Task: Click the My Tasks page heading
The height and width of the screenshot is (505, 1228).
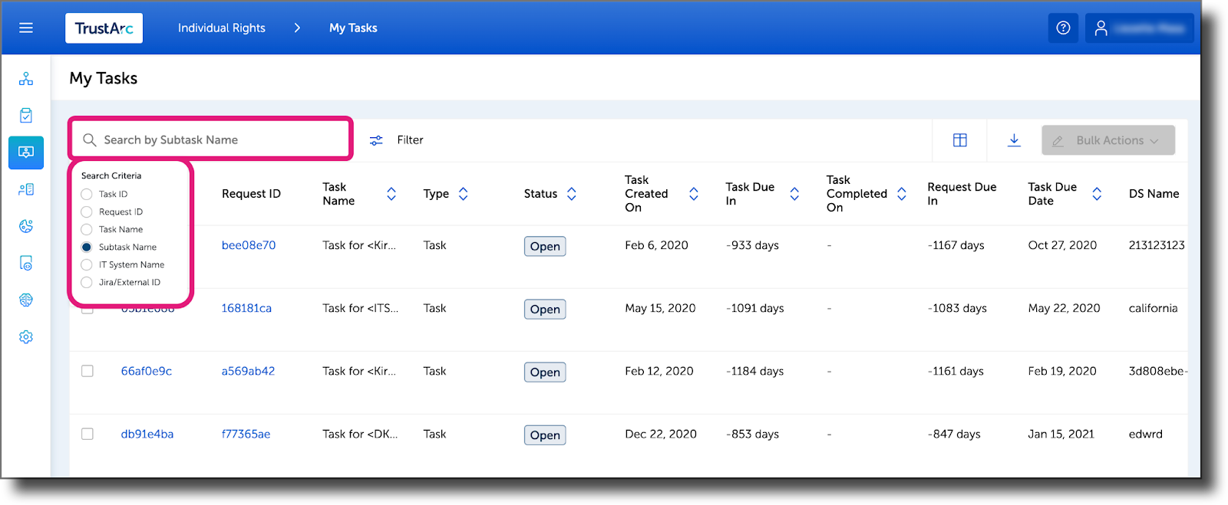Action: point(104,78)
